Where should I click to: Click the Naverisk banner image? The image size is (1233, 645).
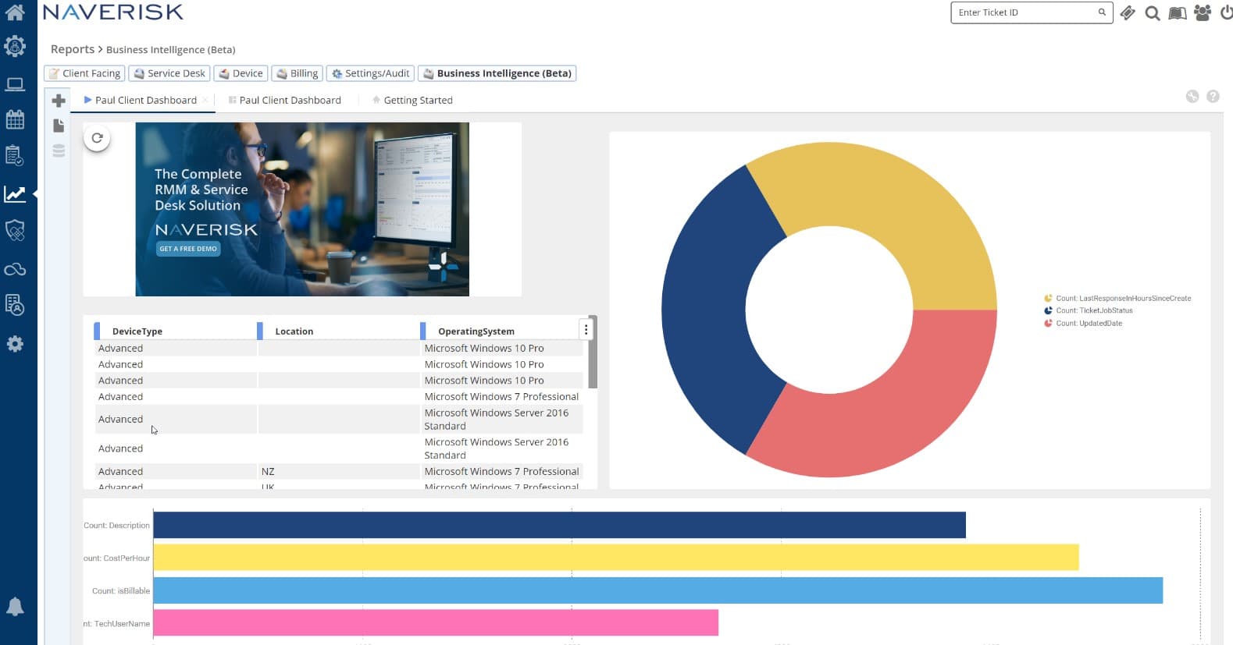(x=302, y=209)
